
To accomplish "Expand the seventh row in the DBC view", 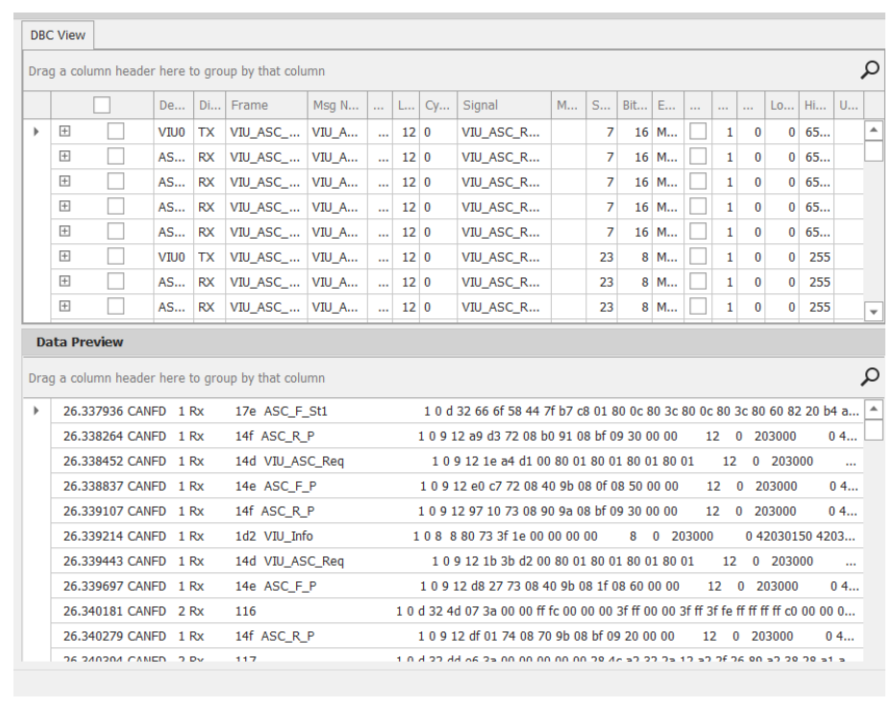I will 65,281.
